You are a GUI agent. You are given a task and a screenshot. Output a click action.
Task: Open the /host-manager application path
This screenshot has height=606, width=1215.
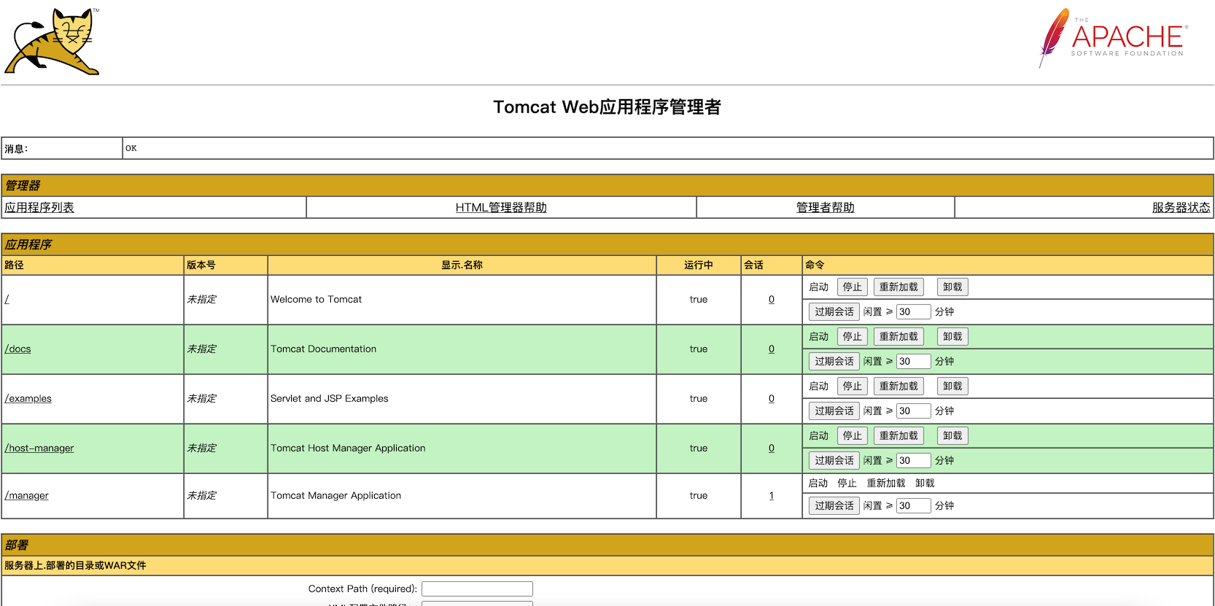tap(39, 448)
